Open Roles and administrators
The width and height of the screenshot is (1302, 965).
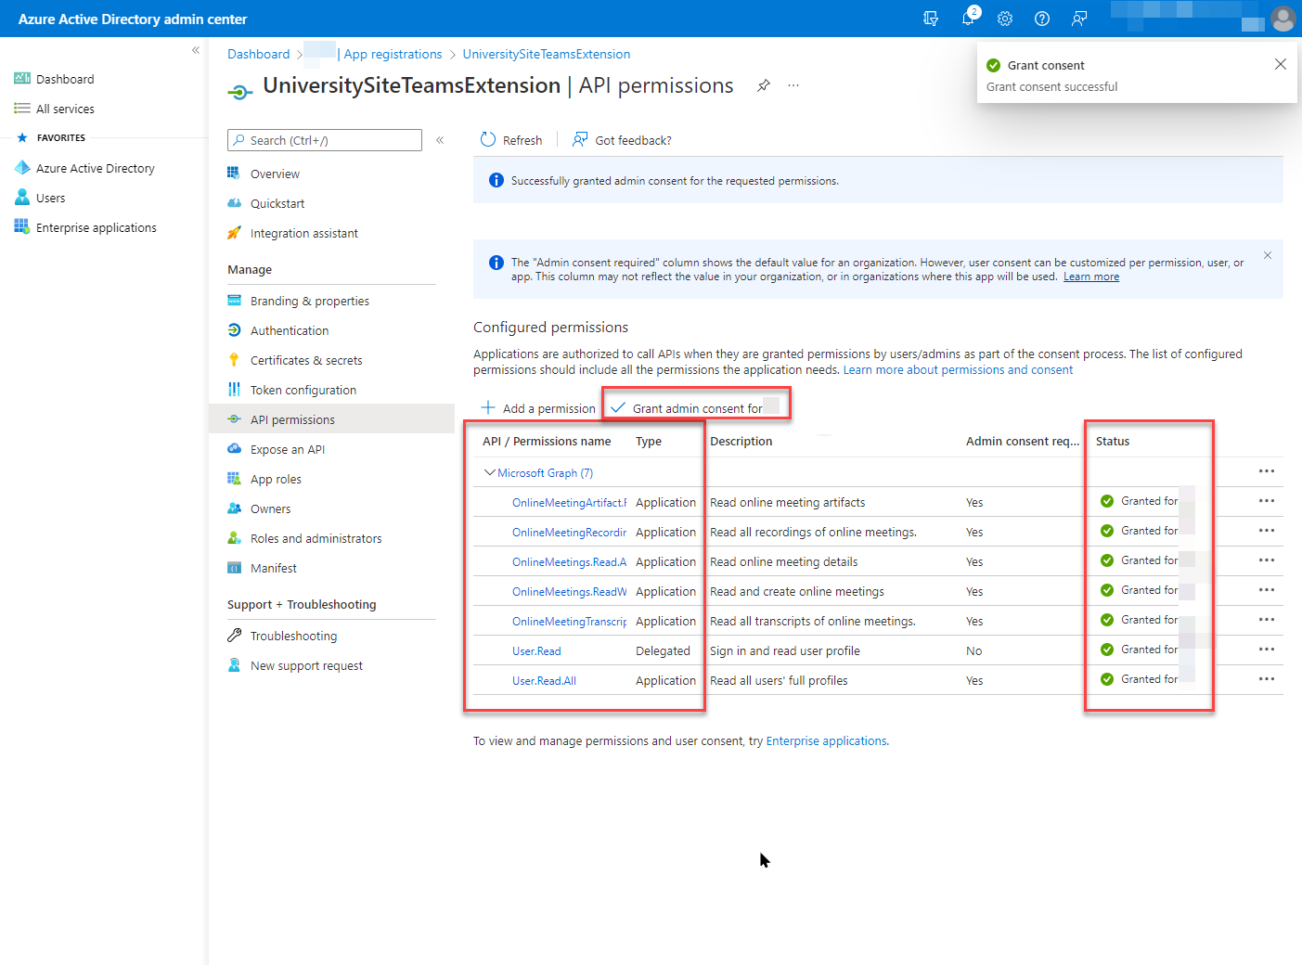304,538
